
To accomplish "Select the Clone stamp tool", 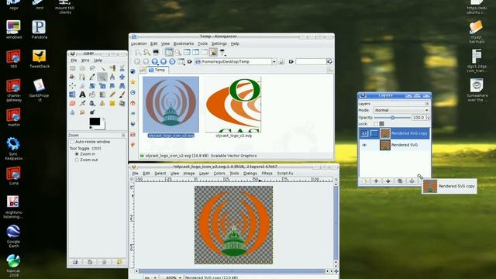I will pyautogui.click(x=102, y=103).
